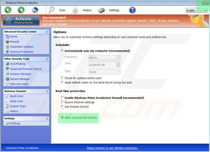
Task: Open the History toolbar item
Action: (87, 10)
